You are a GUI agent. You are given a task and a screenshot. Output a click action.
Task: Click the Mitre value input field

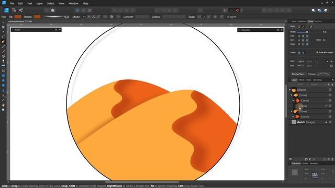(327, 40)
